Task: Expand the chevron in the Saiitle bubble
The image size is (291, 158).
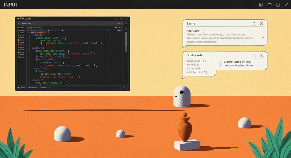Action: 263,38
